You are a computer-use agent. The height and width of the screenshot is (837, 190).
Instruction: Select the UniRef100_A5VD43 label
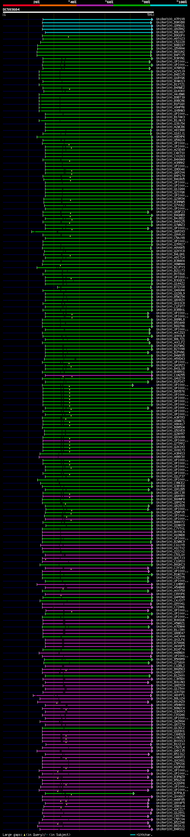170,359
